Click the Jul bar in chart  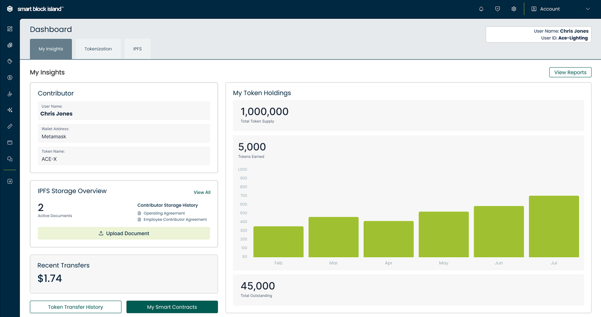point(554,226)
